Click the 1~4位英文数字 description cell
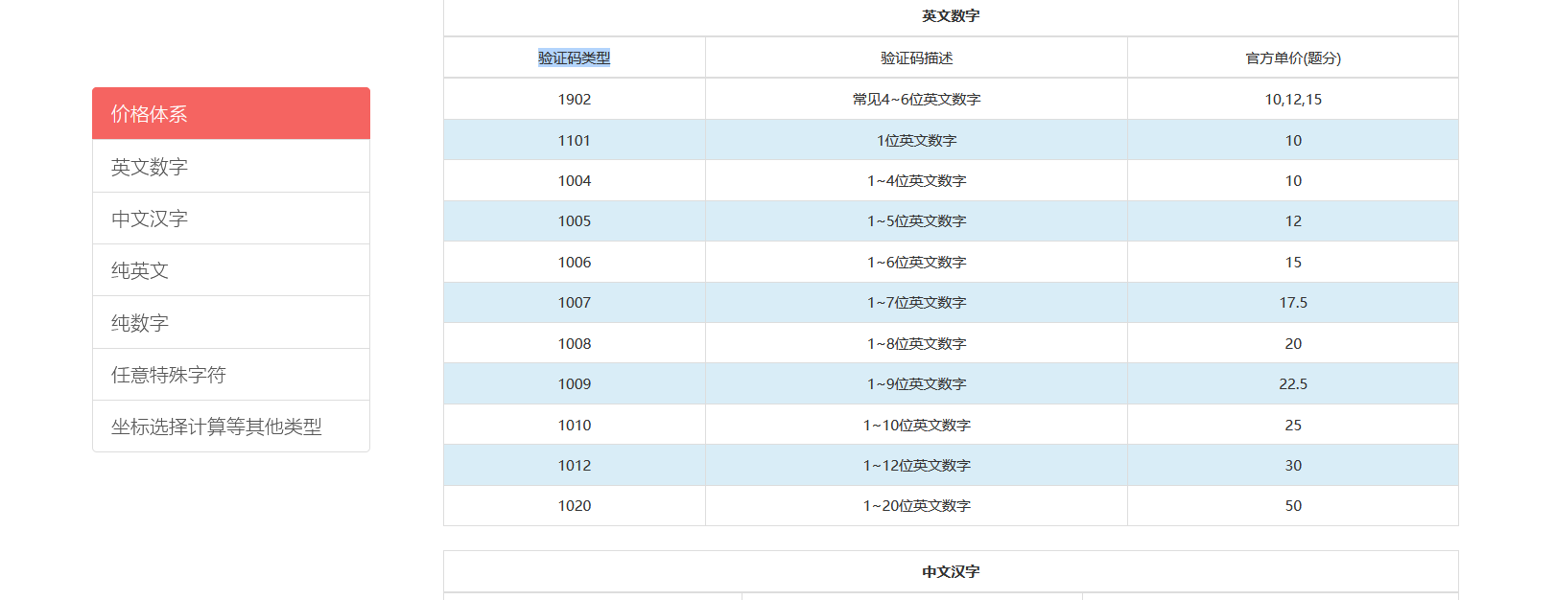Viewport: 1555px width, 600px height. pos(917,180)
